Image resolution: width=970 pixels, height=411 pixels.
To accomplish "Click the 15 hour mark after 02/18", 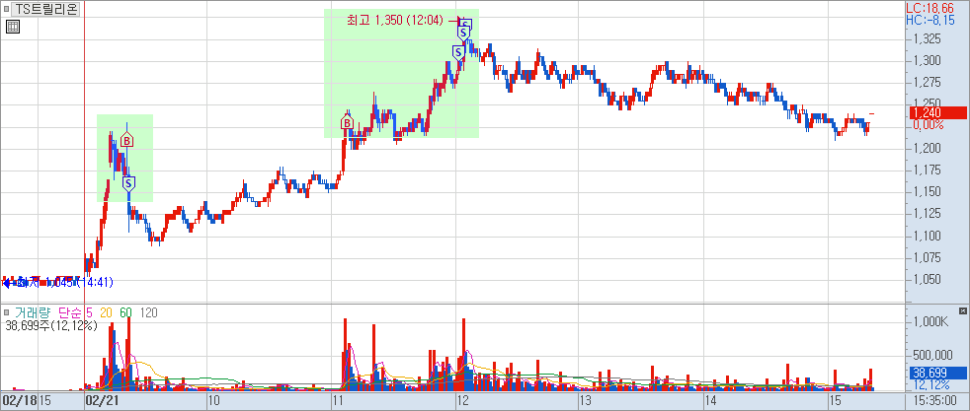I will pos(45,400).
